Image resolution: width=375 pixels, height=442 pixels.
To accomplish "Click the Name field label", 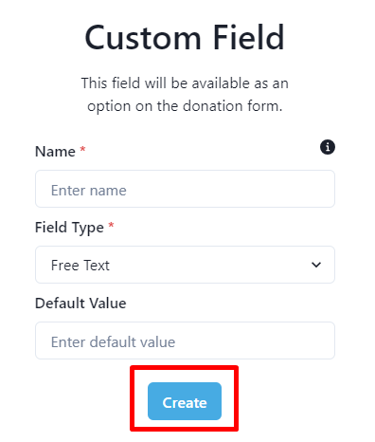I will click(x=55, y=152).
